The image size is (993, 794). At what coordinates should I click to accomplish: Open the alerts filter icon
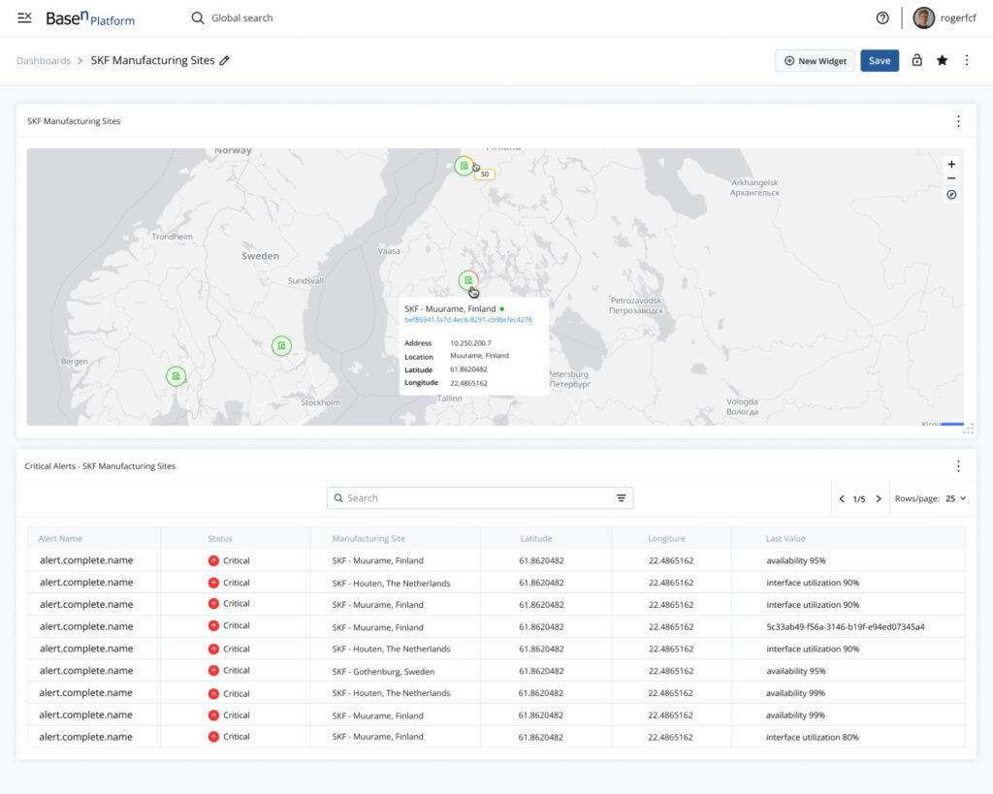pos(622,498)
